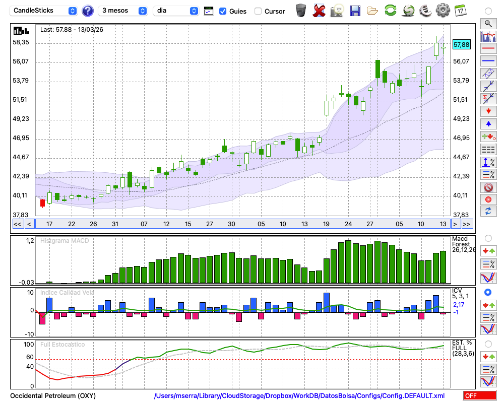Uncheck the Guies checkbox

point(223,11)
